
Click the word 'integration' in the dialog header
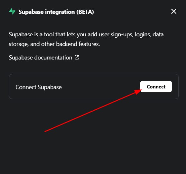tap(60, 12)
